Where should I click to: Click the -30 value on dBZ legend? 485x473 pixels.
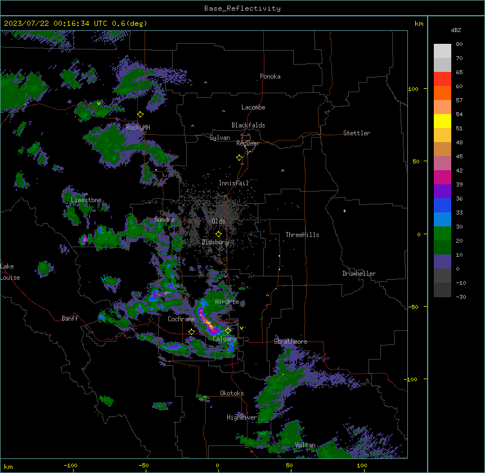461,297
